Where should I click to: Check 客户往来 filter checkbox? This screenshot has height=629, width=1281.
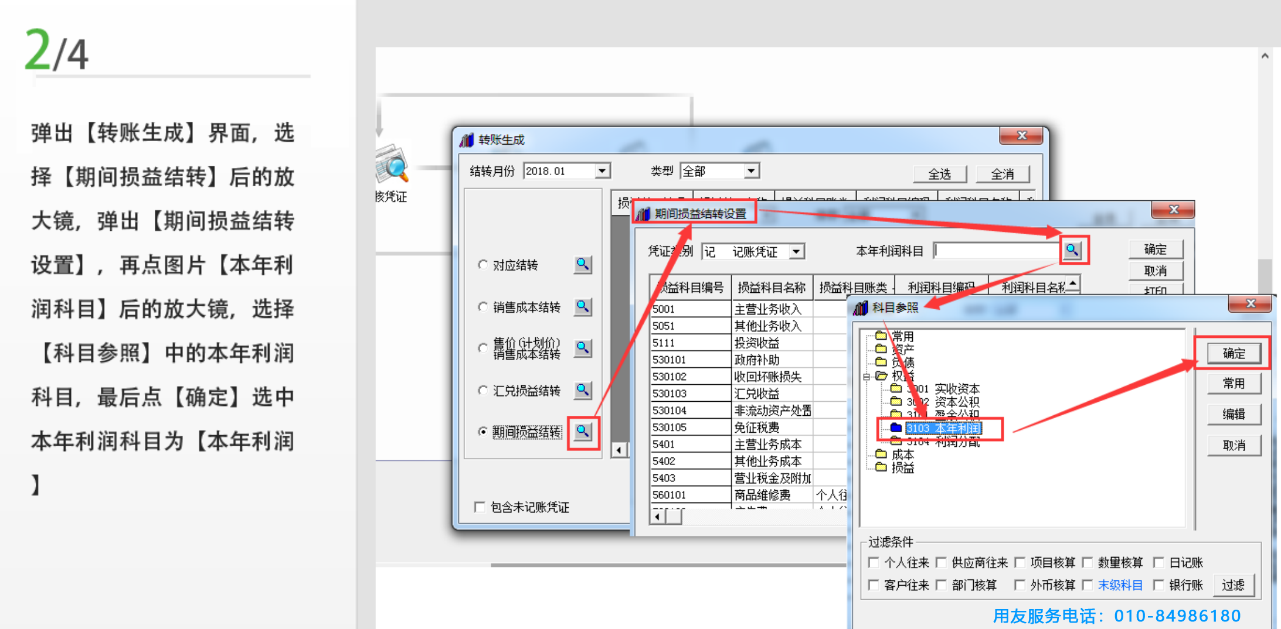point(874,584)
